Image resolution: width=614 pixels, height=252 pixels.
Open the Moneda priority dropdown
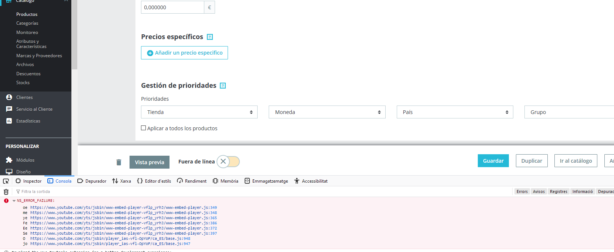327,112
